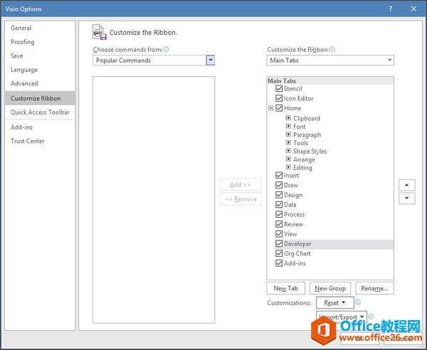Image resolution: width=427 pixels, height=350 pixels.
Task: Close the Visio Options dialog
Action: [413, 9]
